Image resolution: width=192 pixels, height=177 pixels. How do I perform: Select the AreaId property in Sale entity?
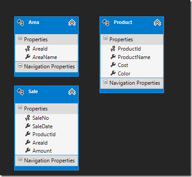pyautogui.click(x=40, y=143)
